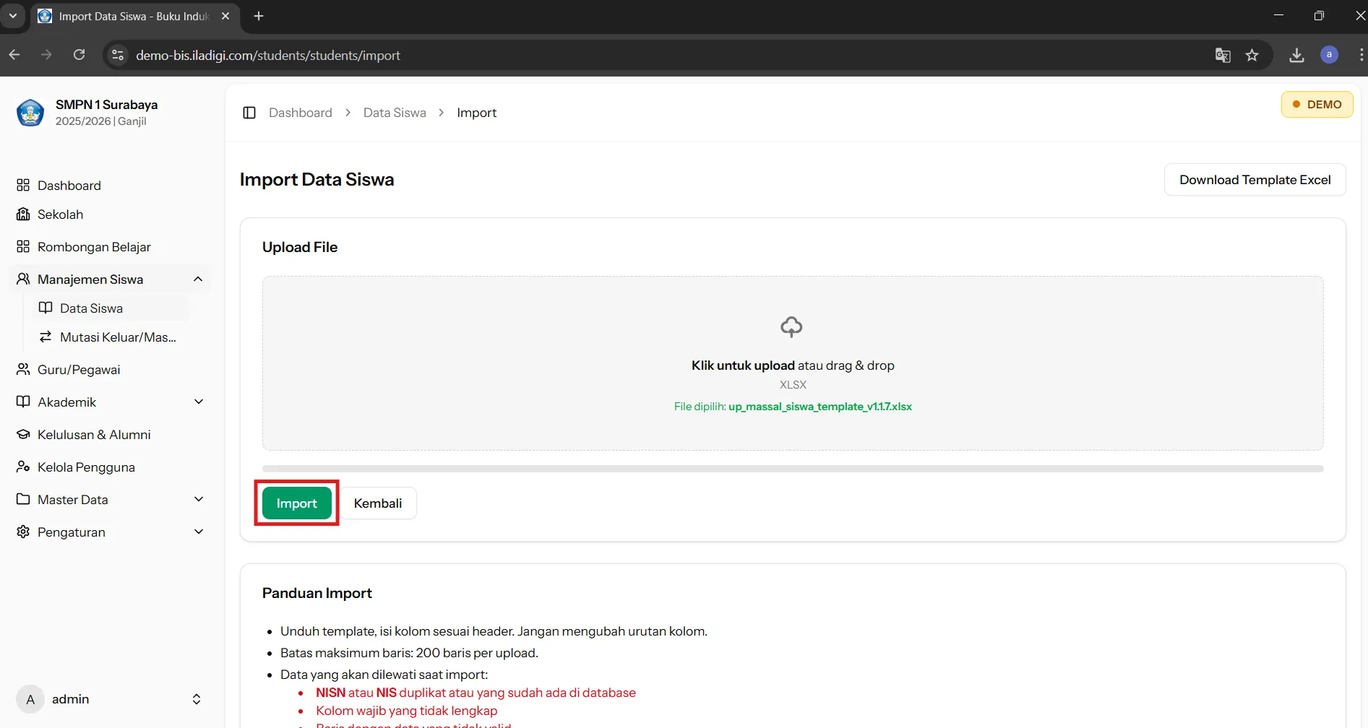Click Download Template Excel button
The image size is (1368, 728).
pyautogui.click(x=1255, y=180)
